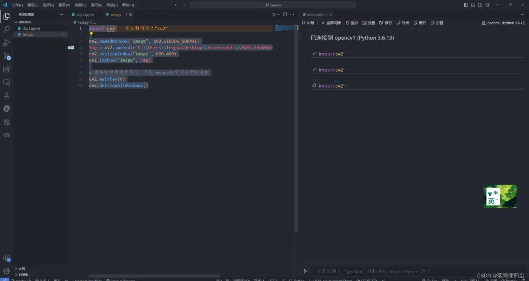Click 保存 in the interactive toolbar
Screen dimensions: 529x281
tap(386, 23)
